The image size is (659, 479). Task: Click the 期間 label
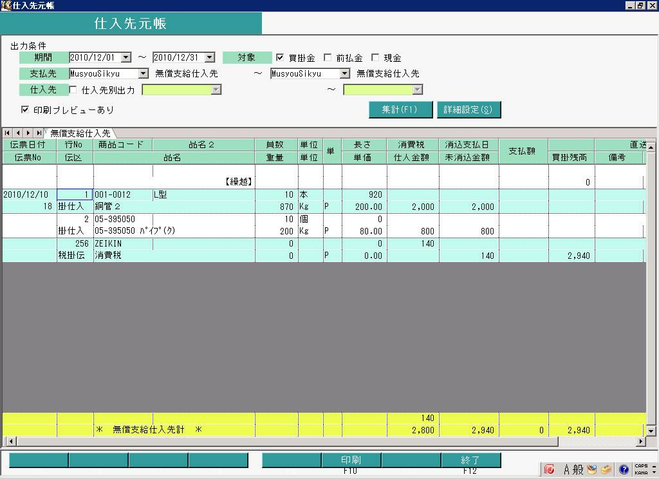(44, 57)
